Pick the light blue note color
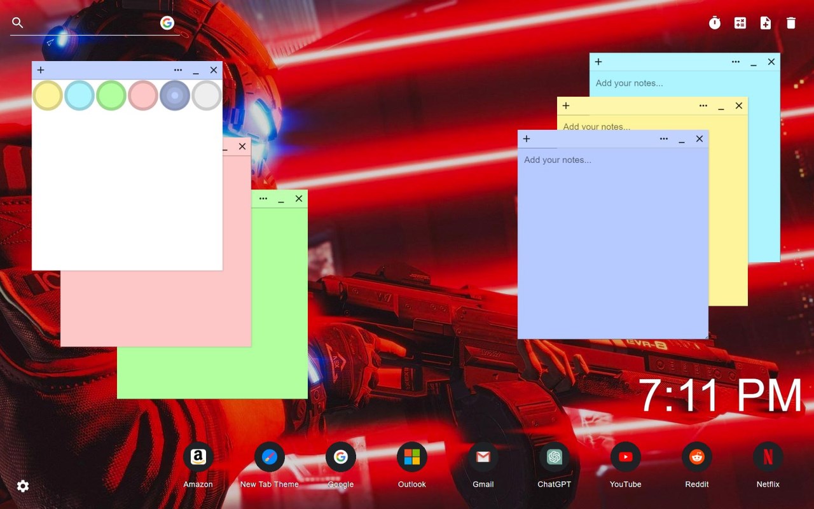The image size is (814, 509). pyautogui.click(x=79, y=95)
